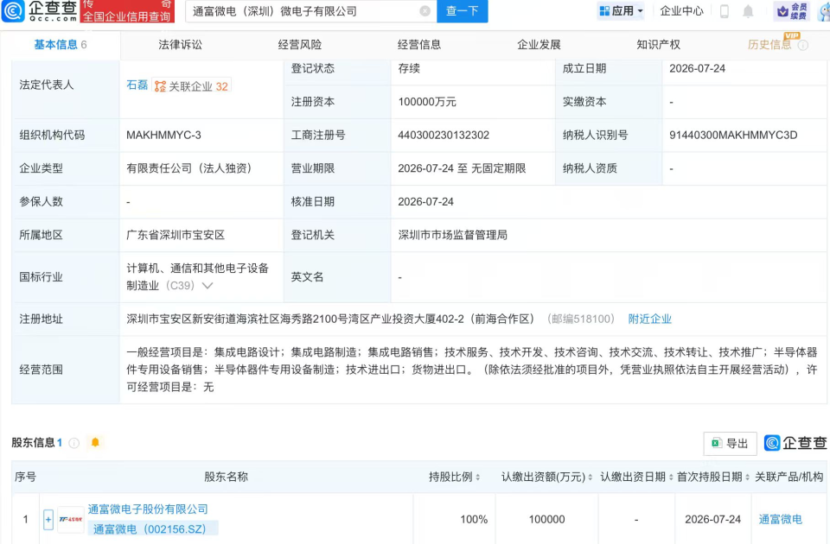Click the shareholder alert bell icon
The height and width of the screenshot is (544, 830).
pyautogui.click(x=95, y=442)
